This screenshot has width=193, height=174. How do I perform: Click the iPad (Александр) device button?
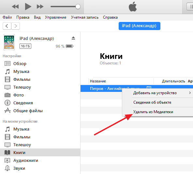[x=140, y=26]
